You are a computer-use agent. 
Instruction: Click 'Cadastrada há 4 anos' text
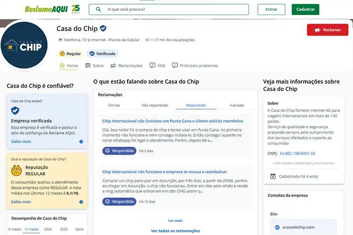click(298, 176)
